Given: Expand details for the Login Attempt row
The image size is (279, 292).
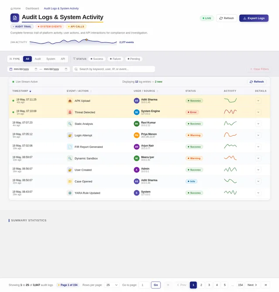Looking at the screenshot, I should tap(258, 135).
